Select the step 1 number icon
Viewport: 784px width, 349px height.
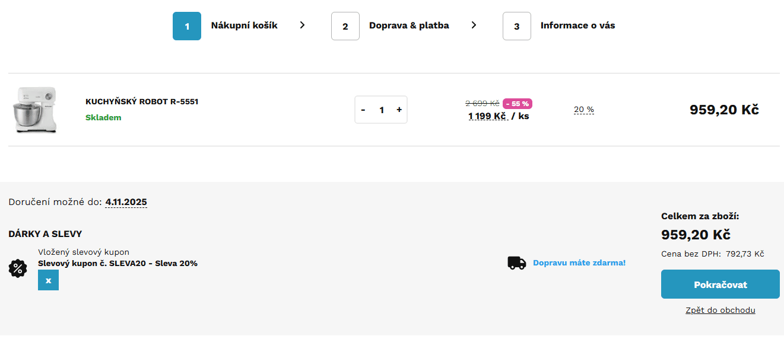[x=186, y=25]
